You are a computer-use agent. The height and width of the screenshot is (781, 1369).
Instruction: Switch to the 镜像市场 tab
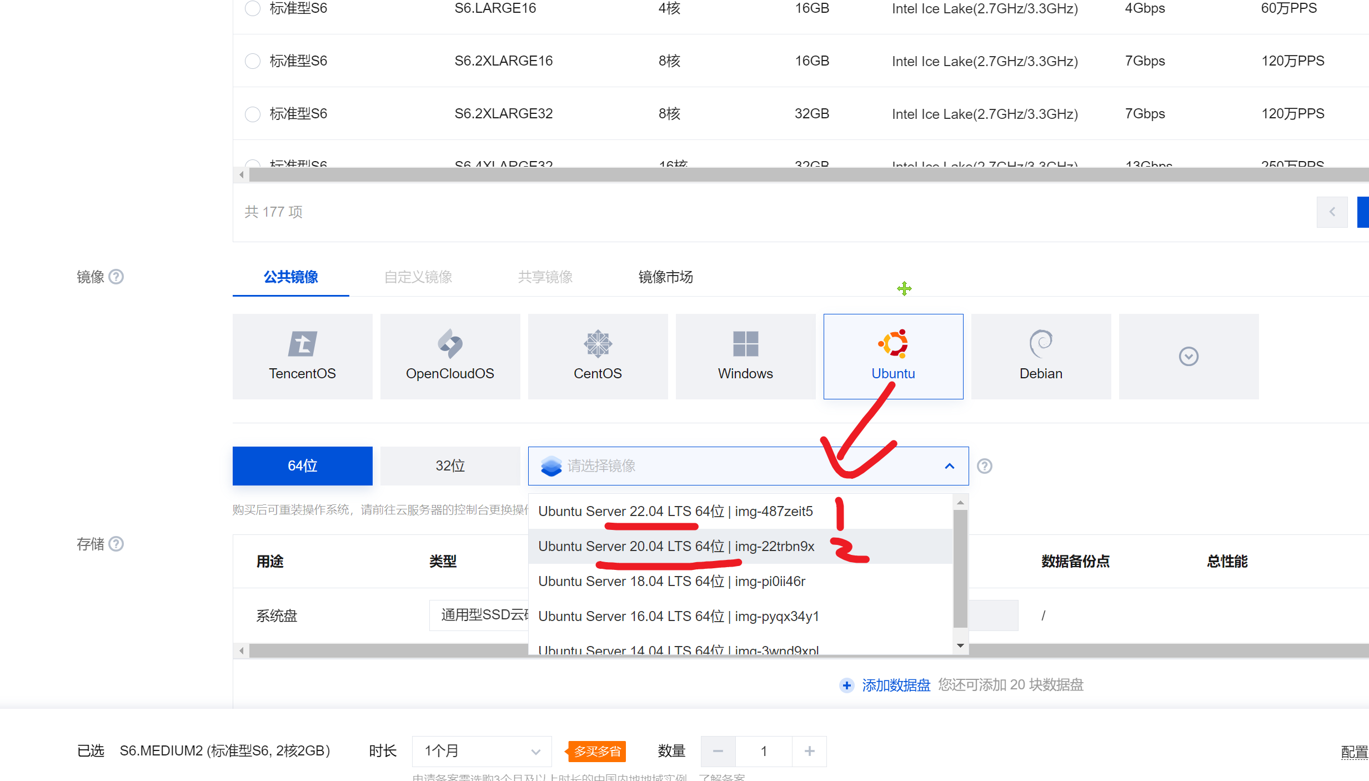pyautogui.click(x=665, y=277)
